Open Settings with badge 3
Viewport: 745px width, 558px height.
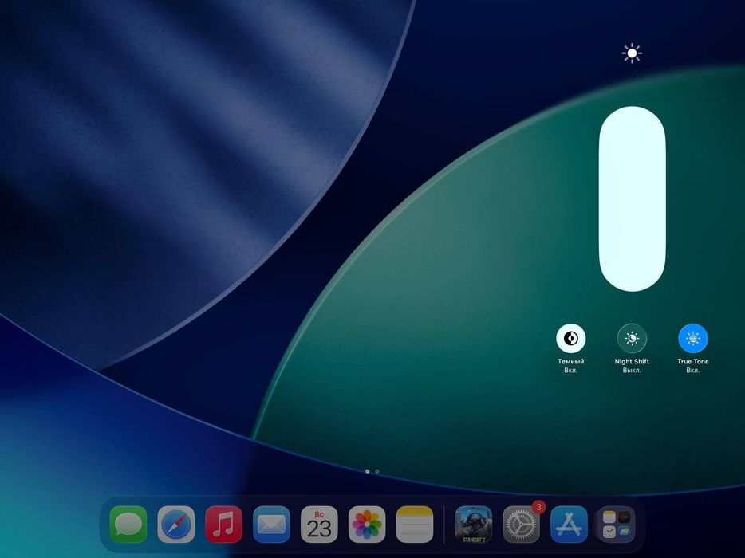521,525
